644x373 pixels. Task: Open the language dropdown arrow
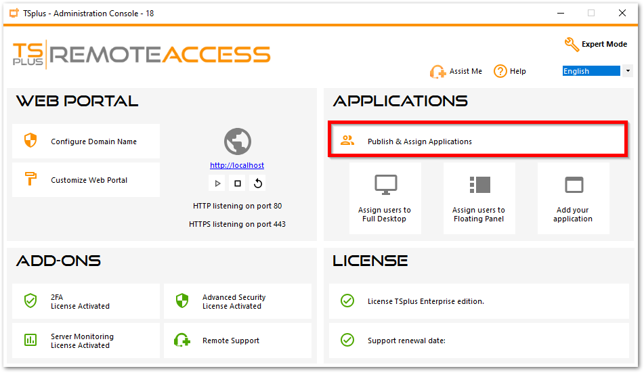628,71
